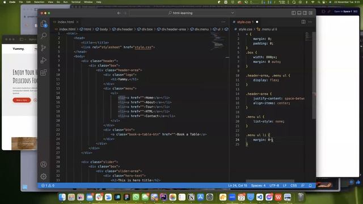
Task: Select the div.header-area breadcrumb item
Action: [171, 29]
